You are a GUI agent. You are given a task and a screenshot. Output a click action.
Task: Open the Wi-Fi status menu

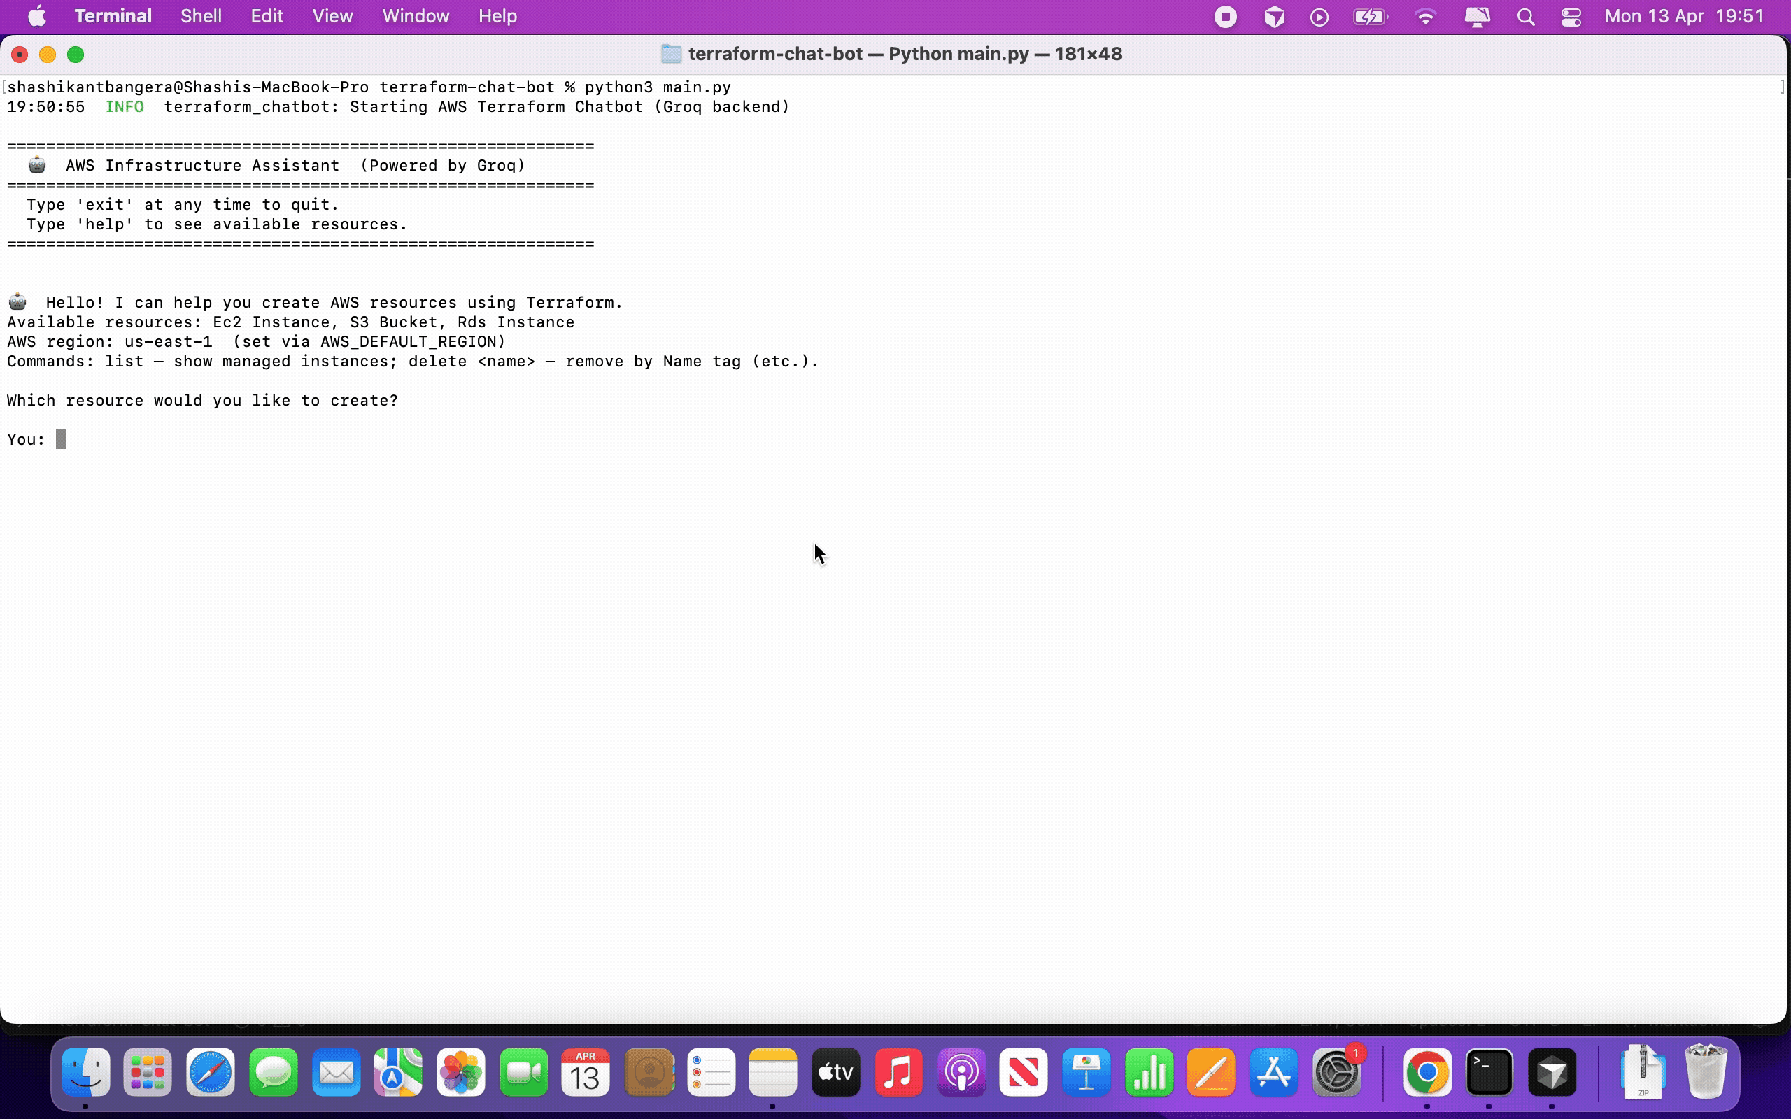(1425, 16)
